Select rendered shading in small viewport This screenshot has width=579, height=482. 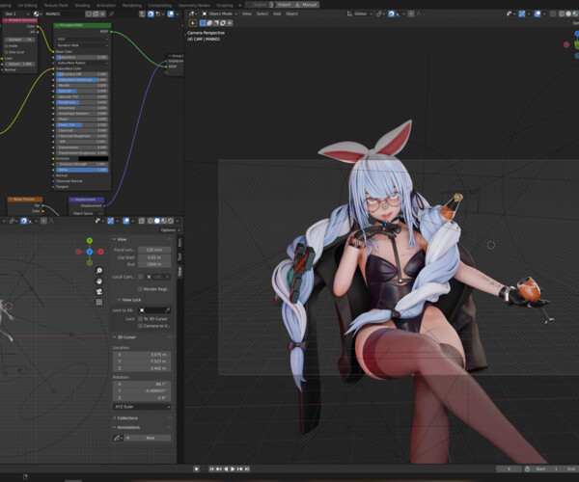point(171,221)
